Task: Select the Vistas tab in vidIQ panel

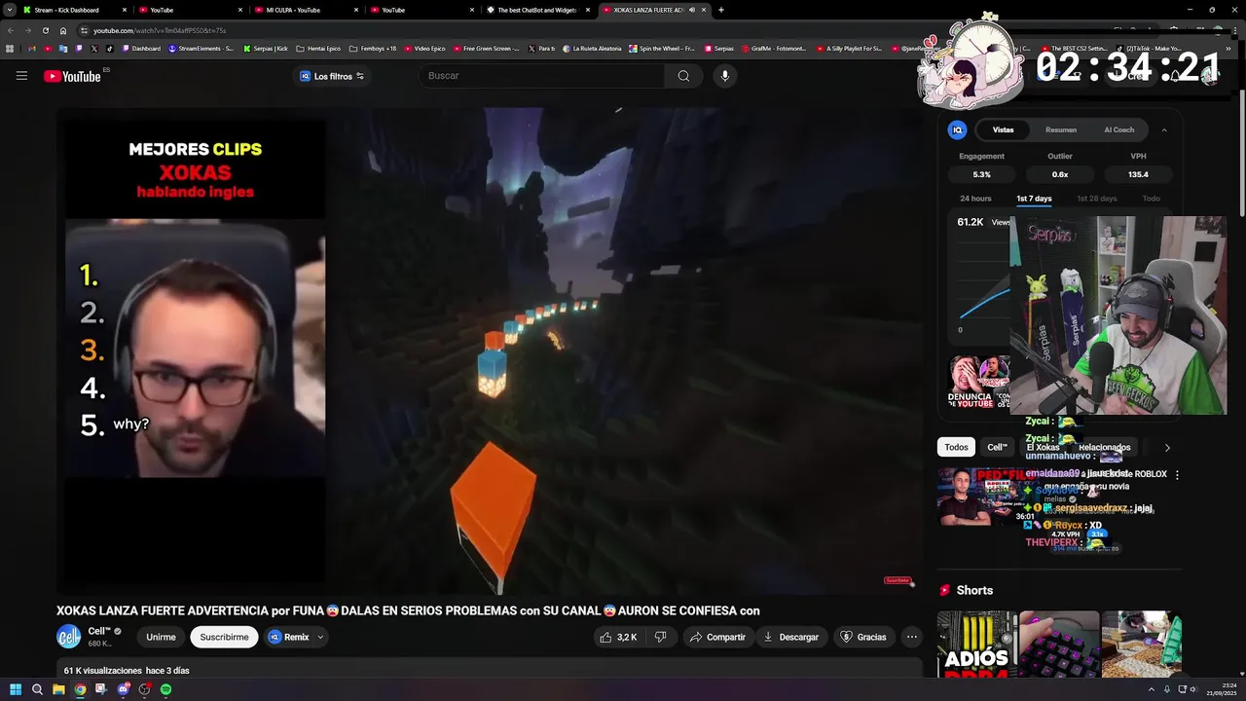Action: (x=1003, y=129)
